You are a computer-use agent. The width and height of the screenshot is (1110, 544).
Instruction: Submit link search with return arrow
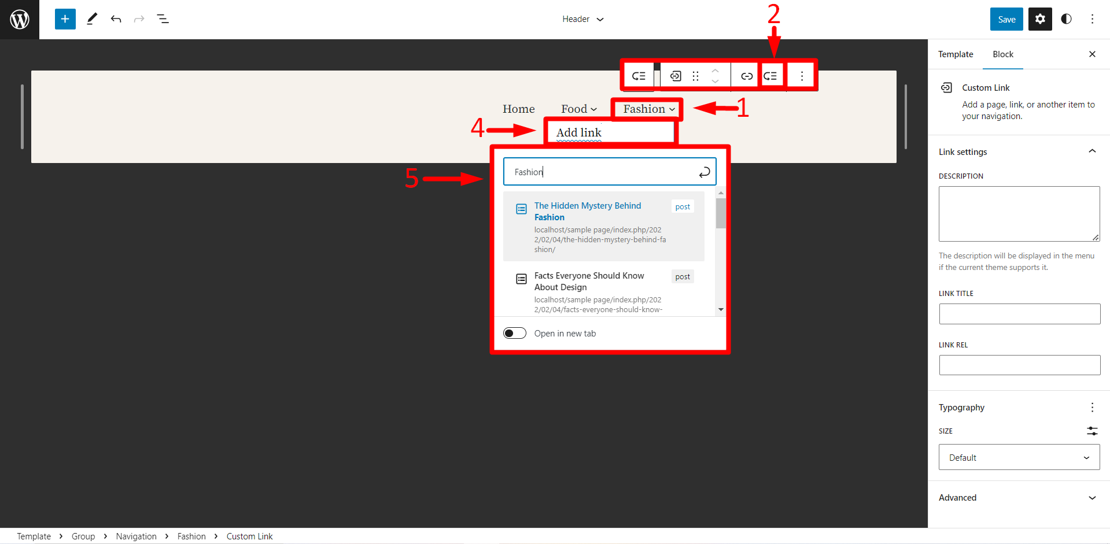pyautogui.click(x=704, y=172)
